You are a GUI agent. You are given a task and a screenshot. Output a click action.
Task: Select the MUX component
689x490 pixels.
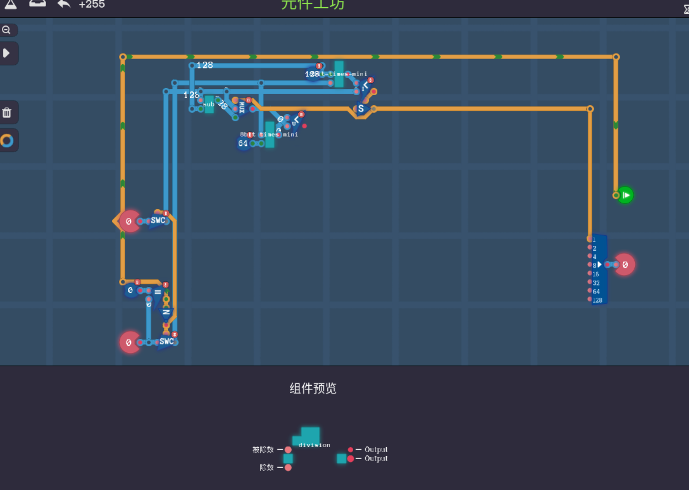tap(241, 108)
